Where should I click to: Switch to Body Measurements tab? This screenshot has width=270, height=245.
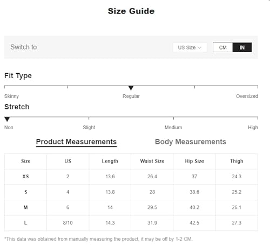pos(191,142)
